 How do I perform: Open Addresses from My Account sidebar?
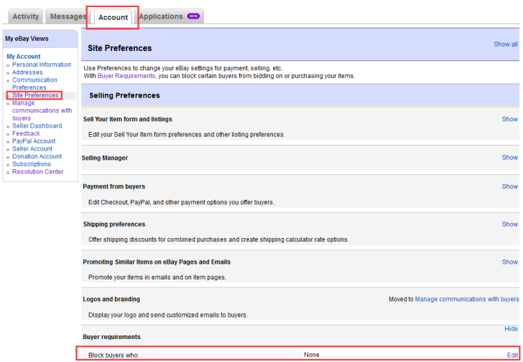coord(27,72)
